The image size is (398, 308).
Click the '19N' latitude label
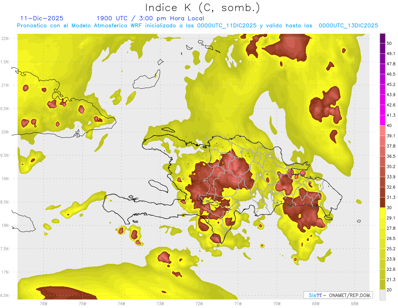tap(5, 178)
